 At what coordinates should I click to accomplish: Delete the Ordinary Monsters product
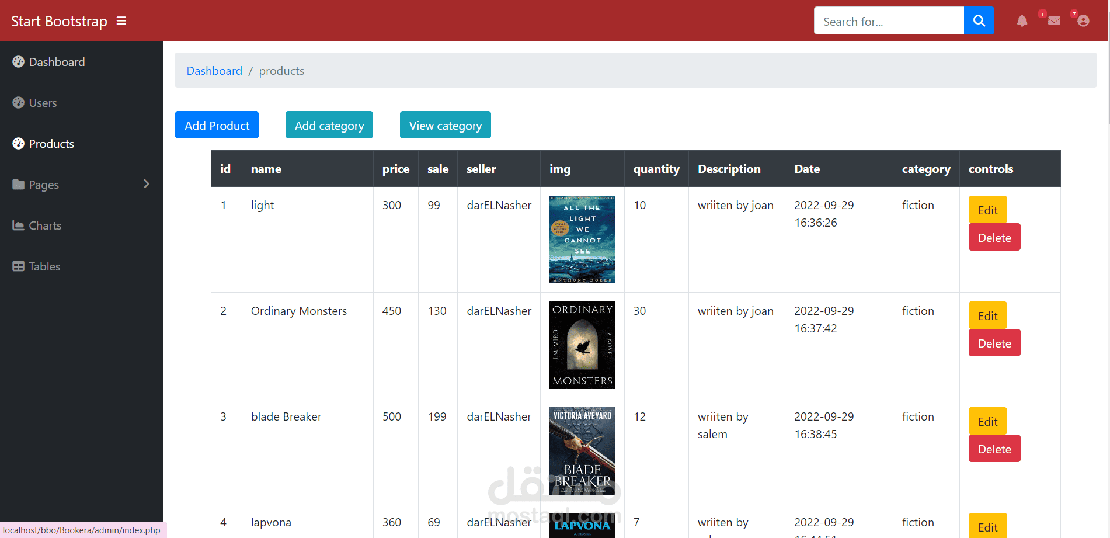point(994,343)
